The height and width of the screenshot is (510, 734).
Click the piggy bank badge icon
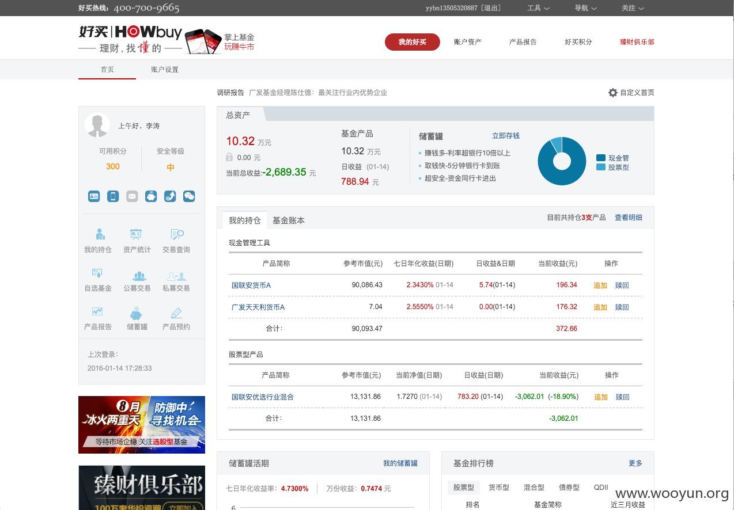pyautogui.click(x=151, y=196)
